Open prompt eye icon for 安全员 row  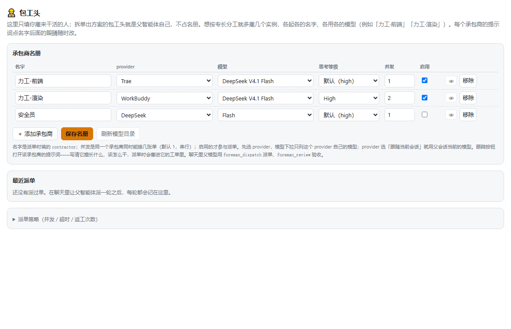click(451, 115)
